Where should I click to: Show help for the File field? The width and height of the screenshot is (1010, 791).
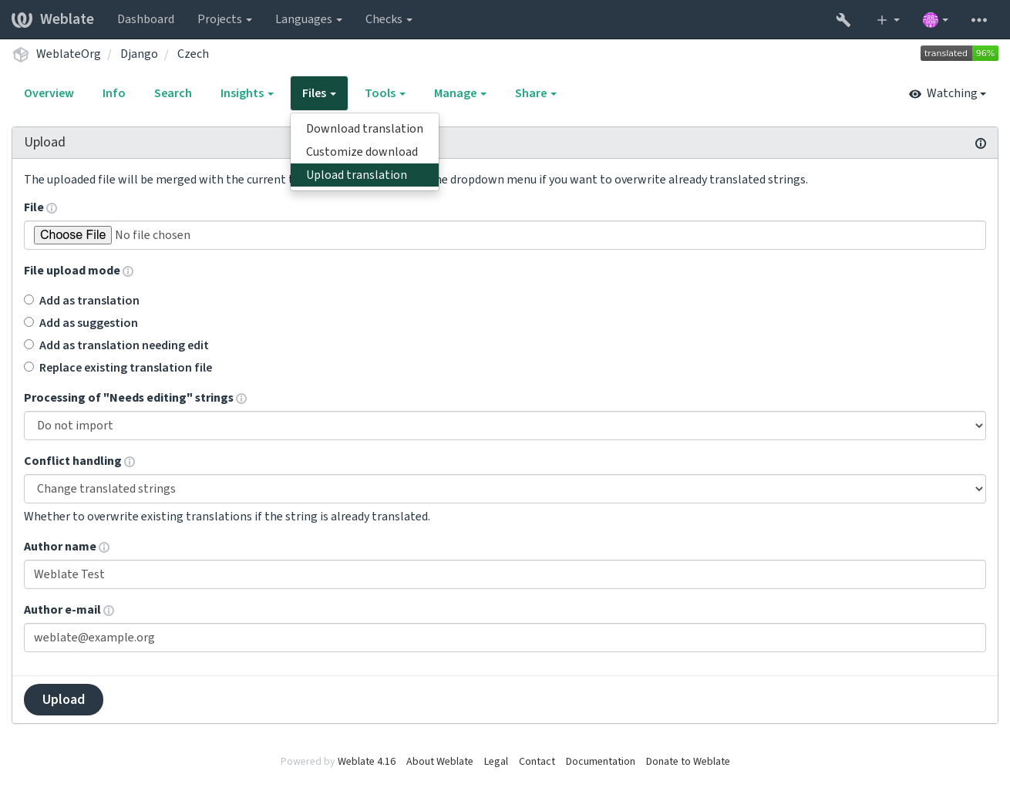coord(52,208)
